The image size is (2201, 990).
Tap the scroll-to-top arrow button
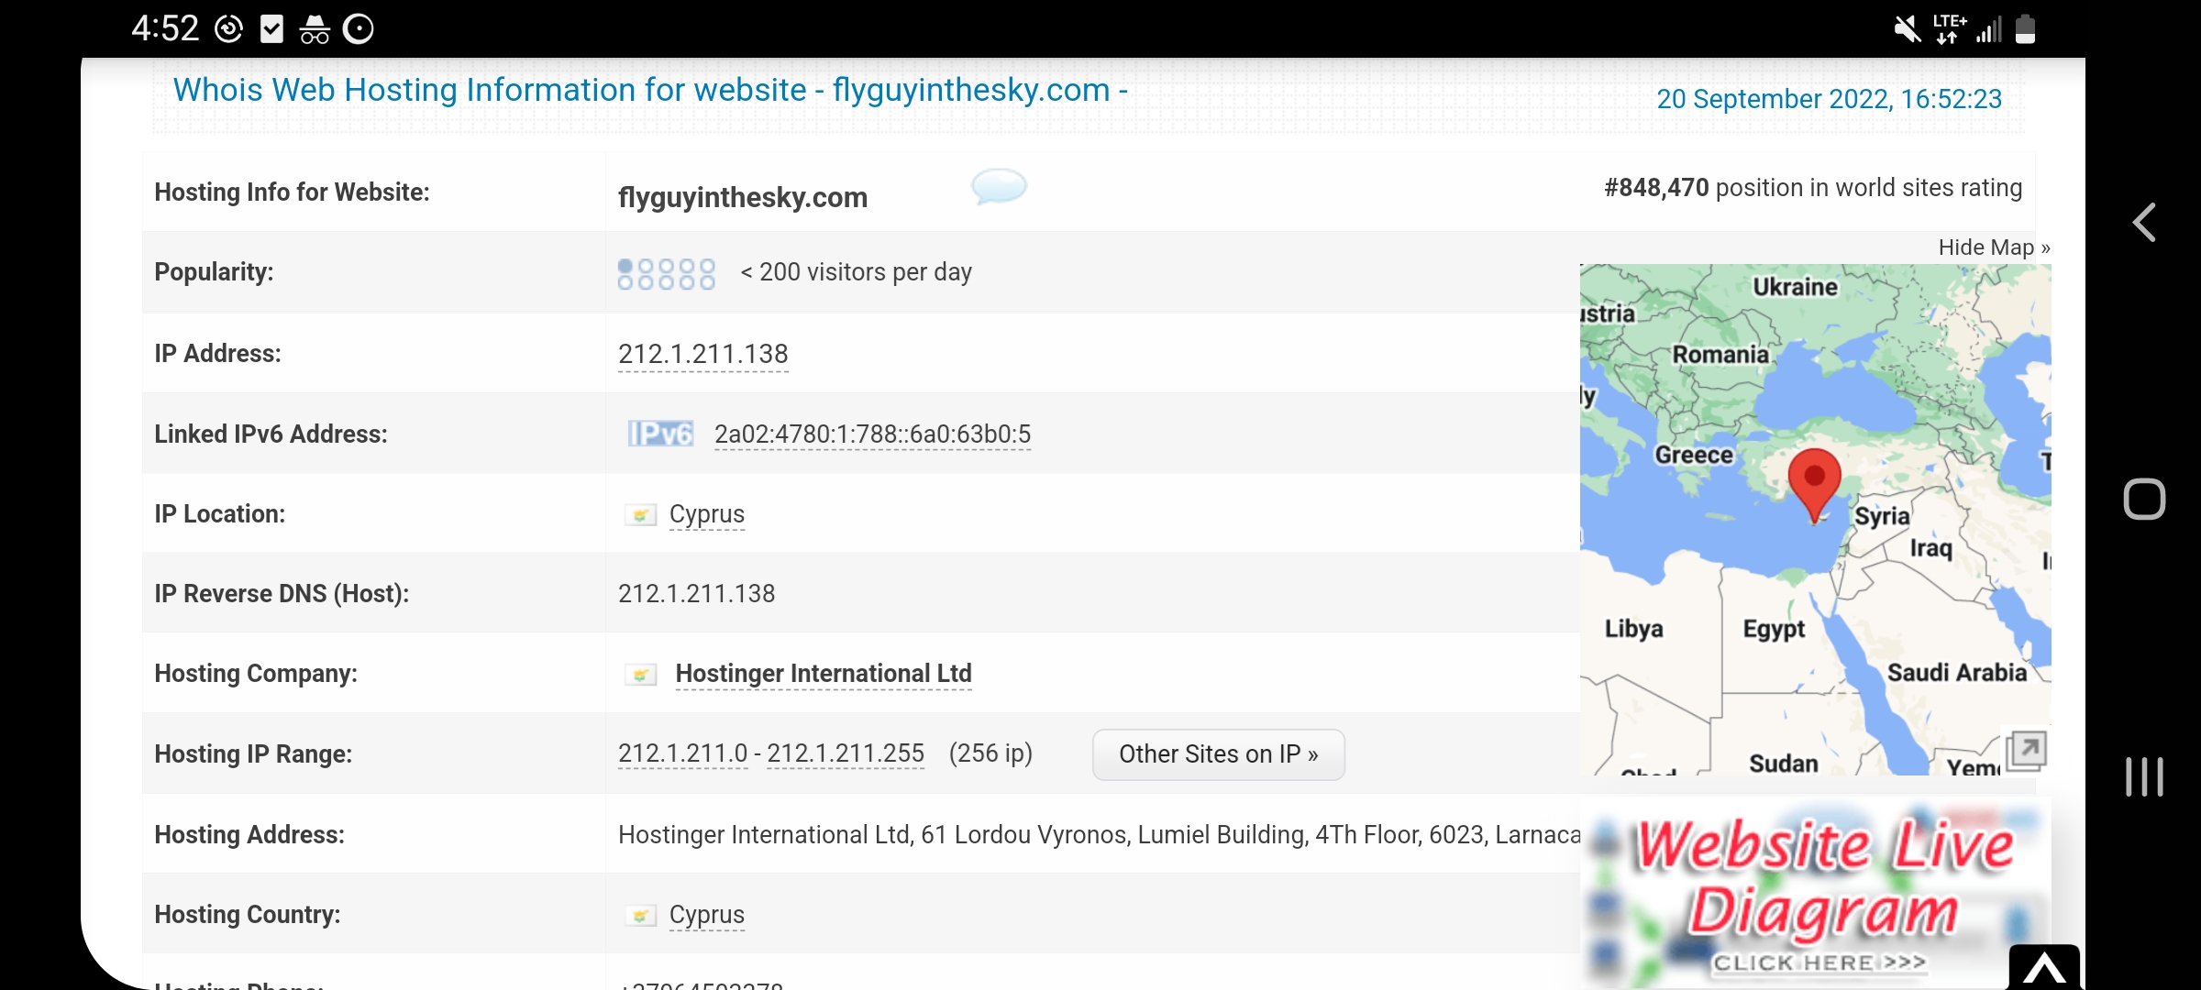tap(2043, 967)
